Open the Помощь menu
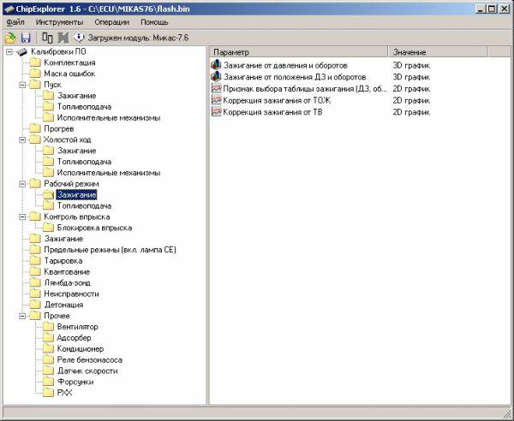This screenshot has width=514, height=421. coord(154,22)
